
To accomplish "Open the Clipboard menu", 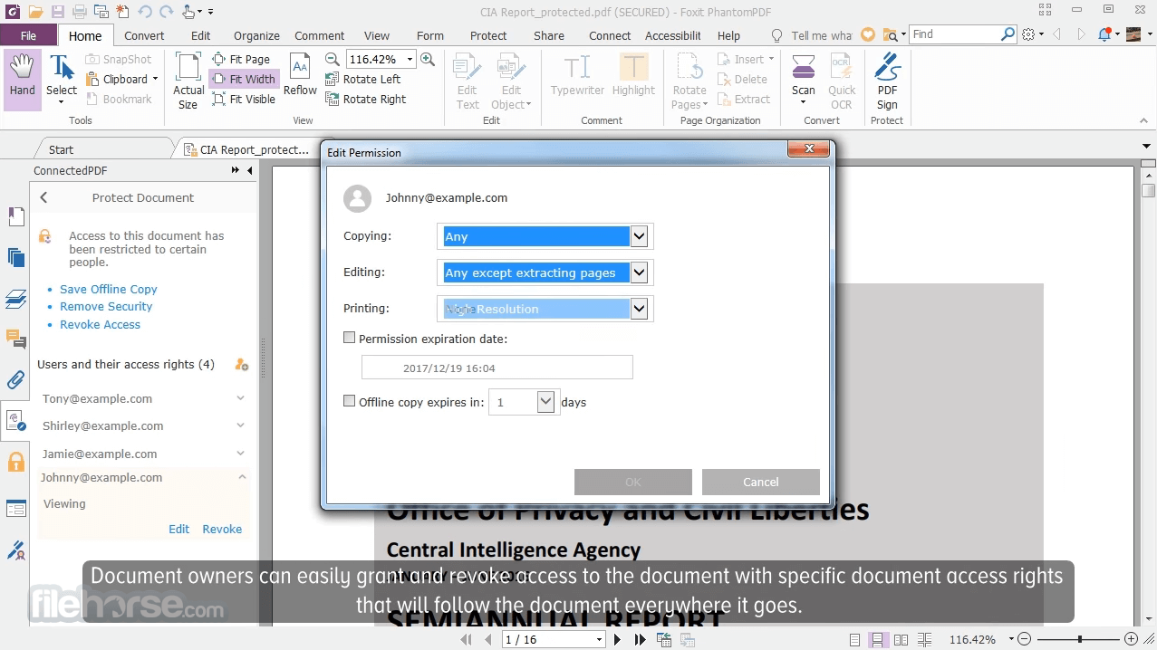I will (122, 79).
